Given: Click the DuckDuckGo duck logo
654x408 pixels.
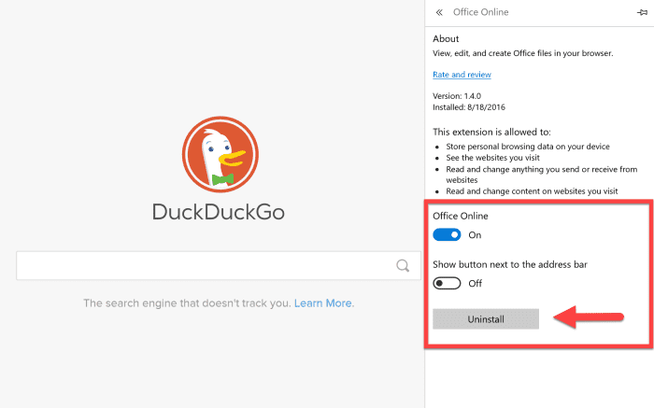Looking at the screenshot, I should [220, 154].
